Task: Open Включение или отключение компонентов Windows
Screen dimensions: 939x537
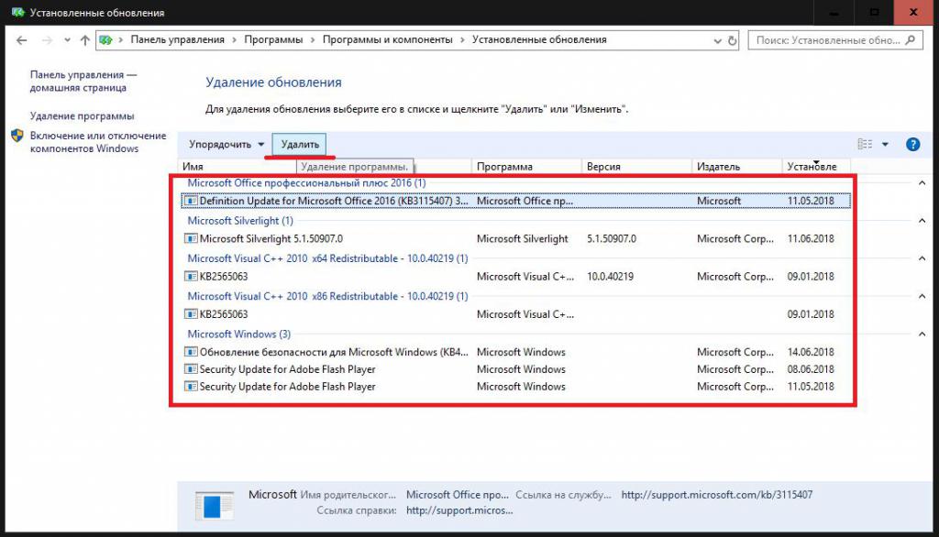Action: (98, 142)
